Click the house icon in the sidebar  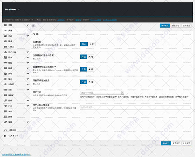pos(5,36)
